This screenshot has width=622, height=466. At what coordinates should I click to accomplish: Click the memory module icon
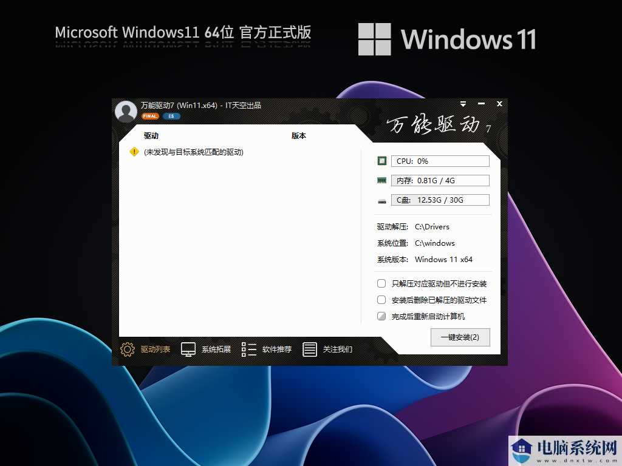point(381,180)
